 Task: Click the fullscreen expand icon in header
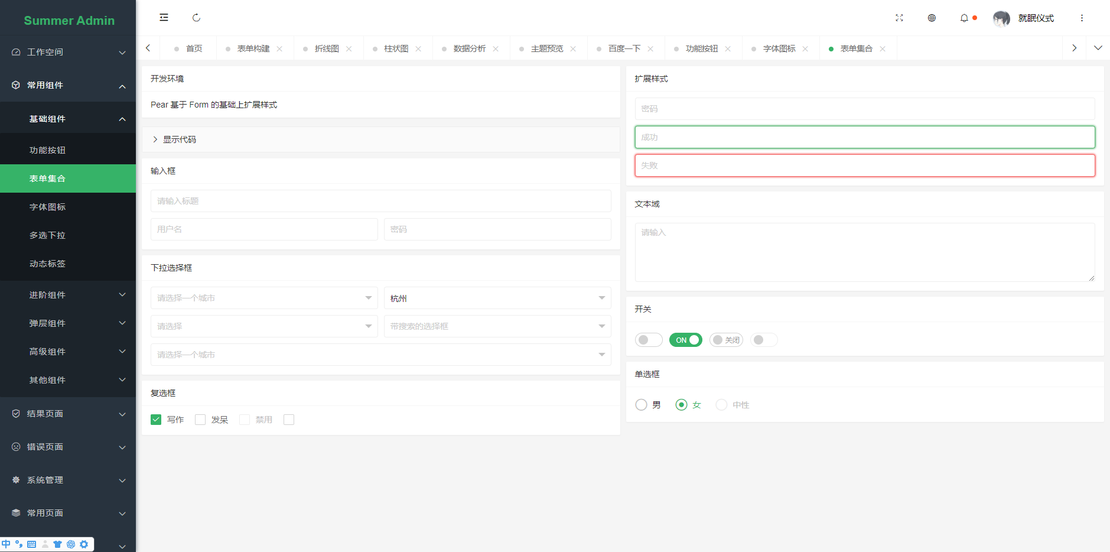900,18
